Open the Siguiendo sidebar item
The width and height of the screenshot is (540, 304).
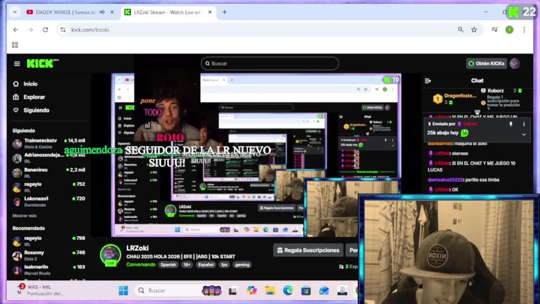click(31, 110)
